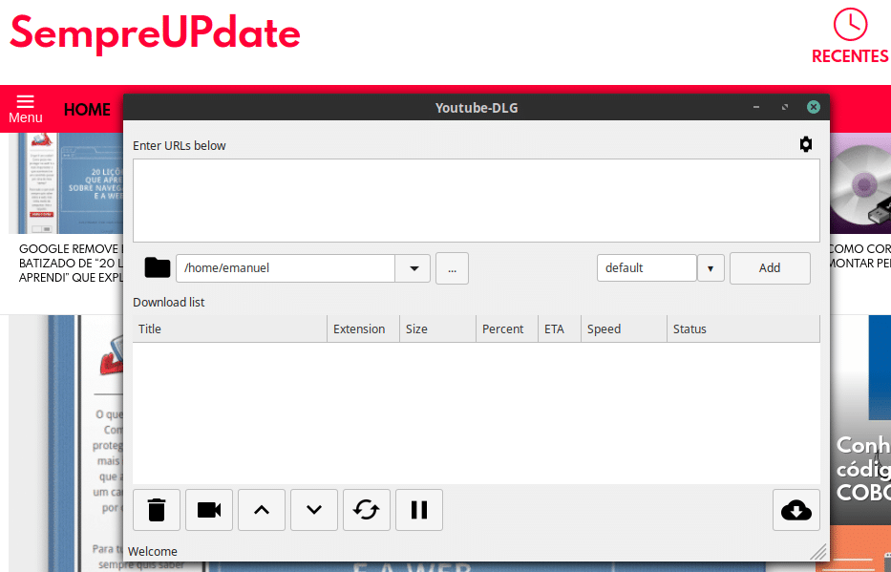Click the SempreUPdate site logo
This screenshot has width=891, height=572.
coord(155,33)
